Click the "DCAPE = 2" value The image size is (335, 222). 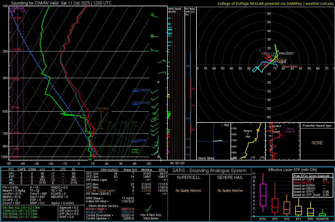coord(10,200)
